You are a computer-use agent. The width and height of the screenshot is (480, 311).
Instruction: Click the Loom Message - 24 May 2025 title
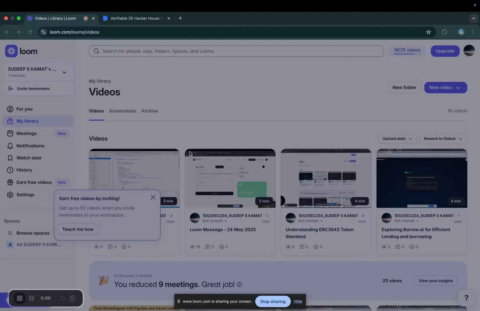[x=223, y=230]
